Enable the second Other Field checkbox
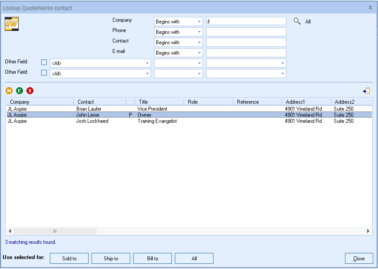The width and height of the screenshot is (378, 269). 44,72
